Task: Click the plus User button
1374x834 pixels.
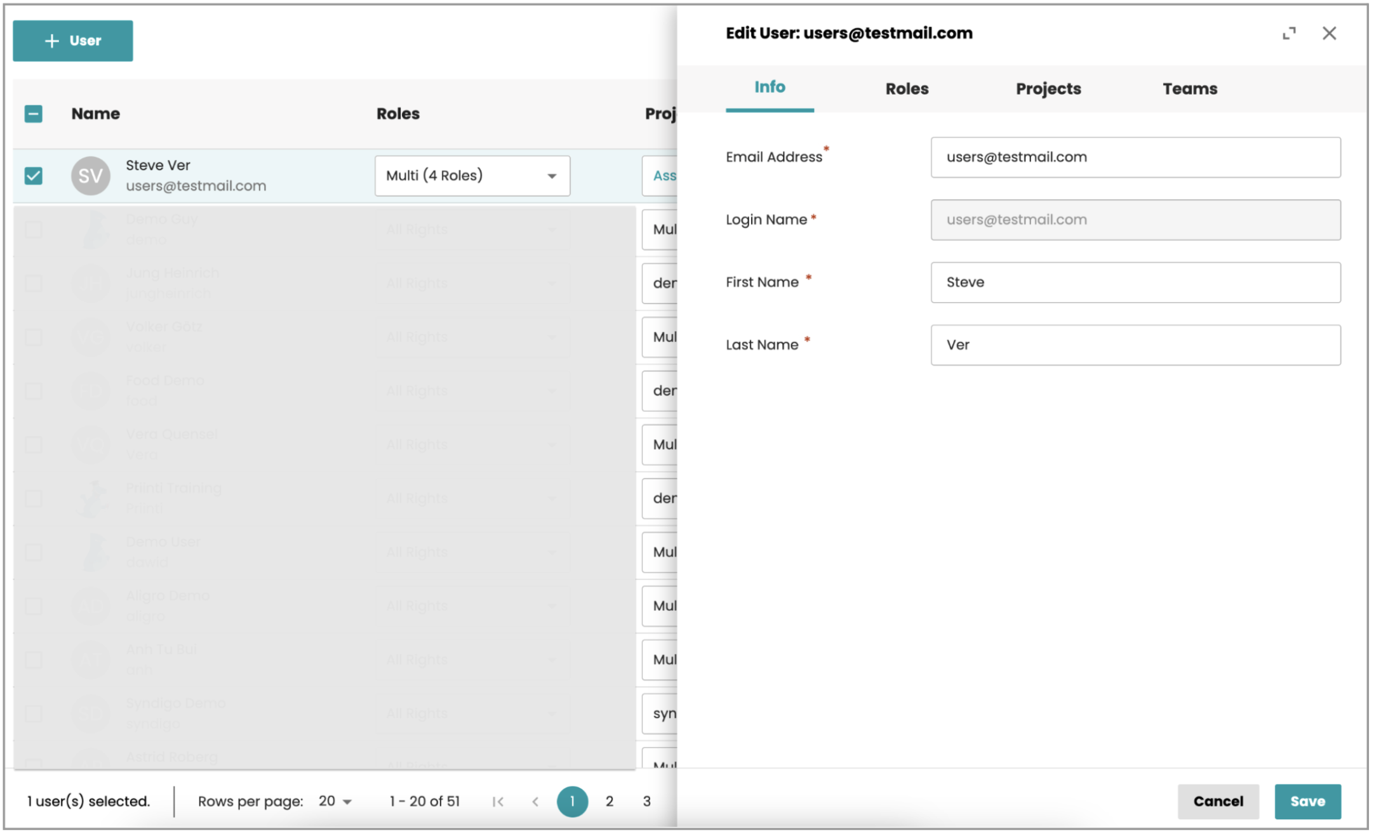Action: click(73, 41)
